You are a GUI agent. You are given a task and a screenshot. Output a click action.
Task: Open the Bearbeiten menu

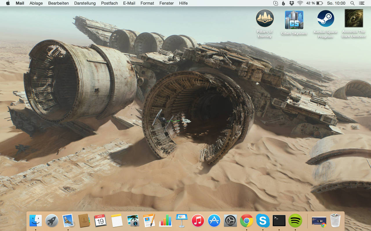58,3
